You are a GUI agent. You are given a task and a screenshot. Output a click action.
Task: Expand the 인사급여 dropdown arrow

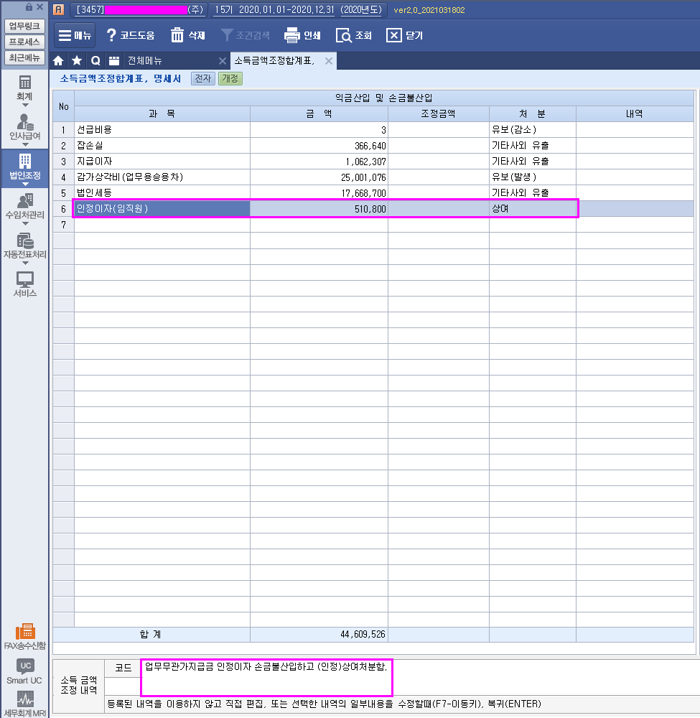25,145
